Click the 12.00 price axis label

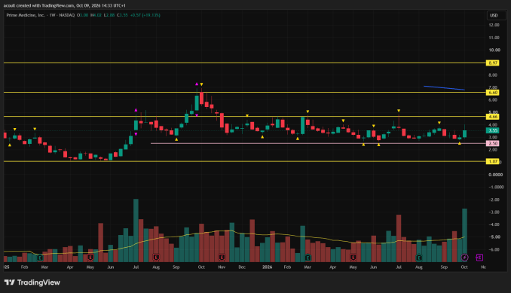click(494, 25)
